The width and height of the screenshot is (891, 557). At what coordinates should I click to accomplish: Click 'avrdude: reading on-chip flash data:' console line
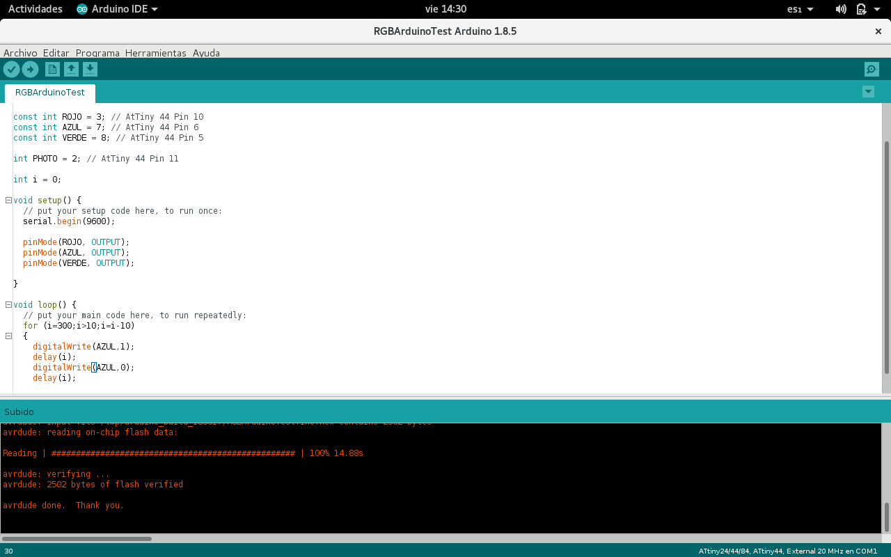tap(90, 432)
